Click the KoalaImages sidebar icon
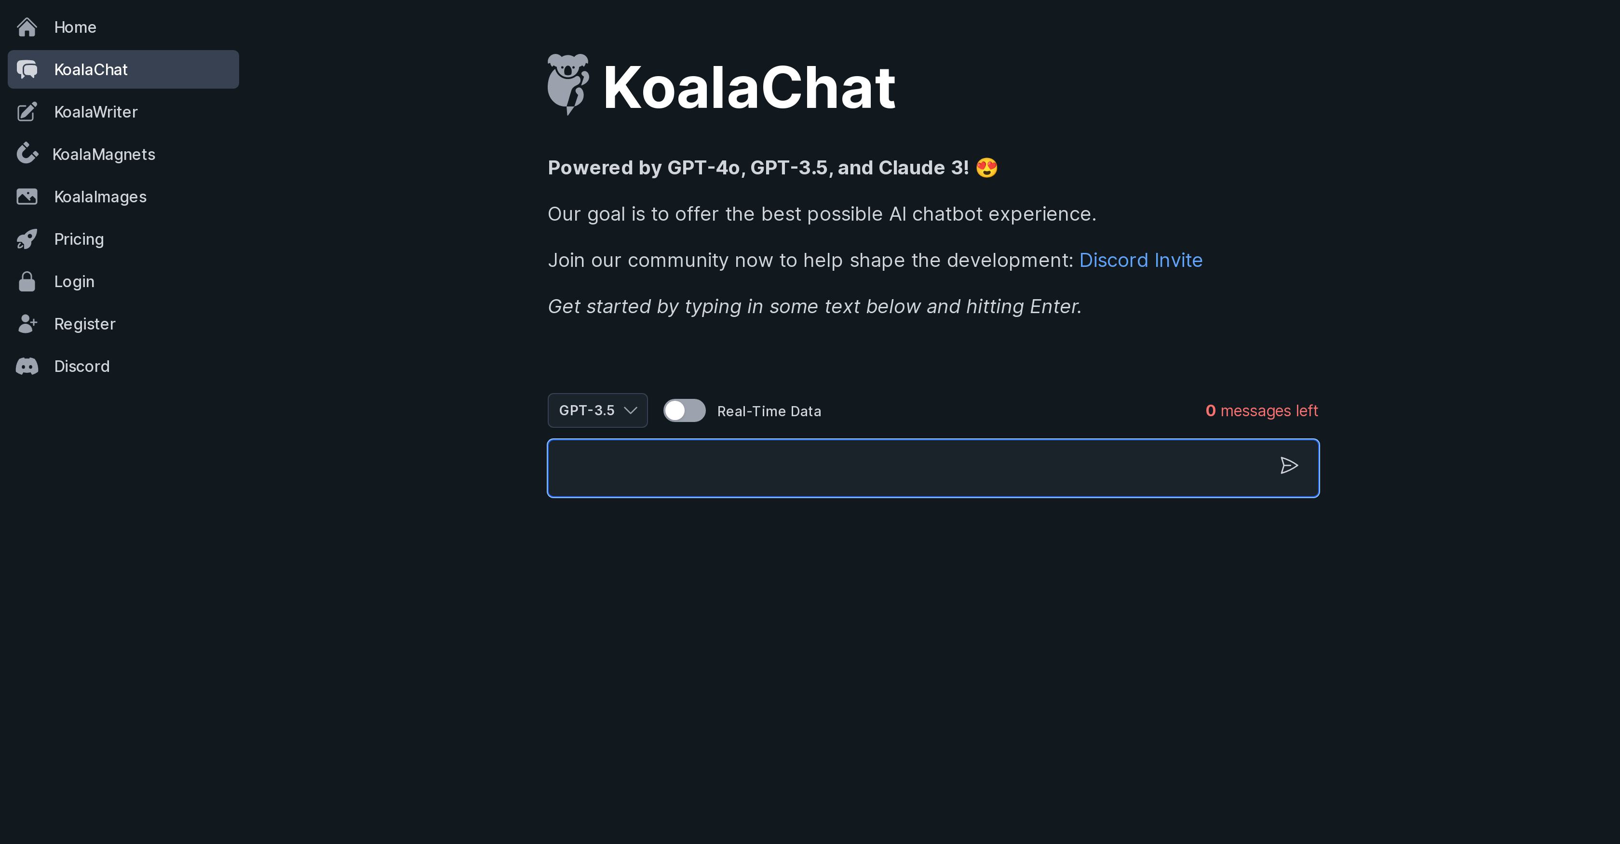The height and width of the screenshot is (844, 1620). pyautogui.click(x=28, y=196)
